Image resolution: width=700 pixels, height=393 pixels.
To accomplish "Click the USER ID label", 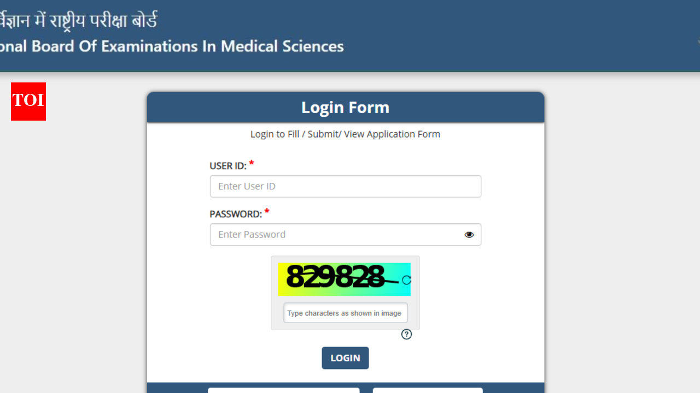I will click(x=228, y=166).
